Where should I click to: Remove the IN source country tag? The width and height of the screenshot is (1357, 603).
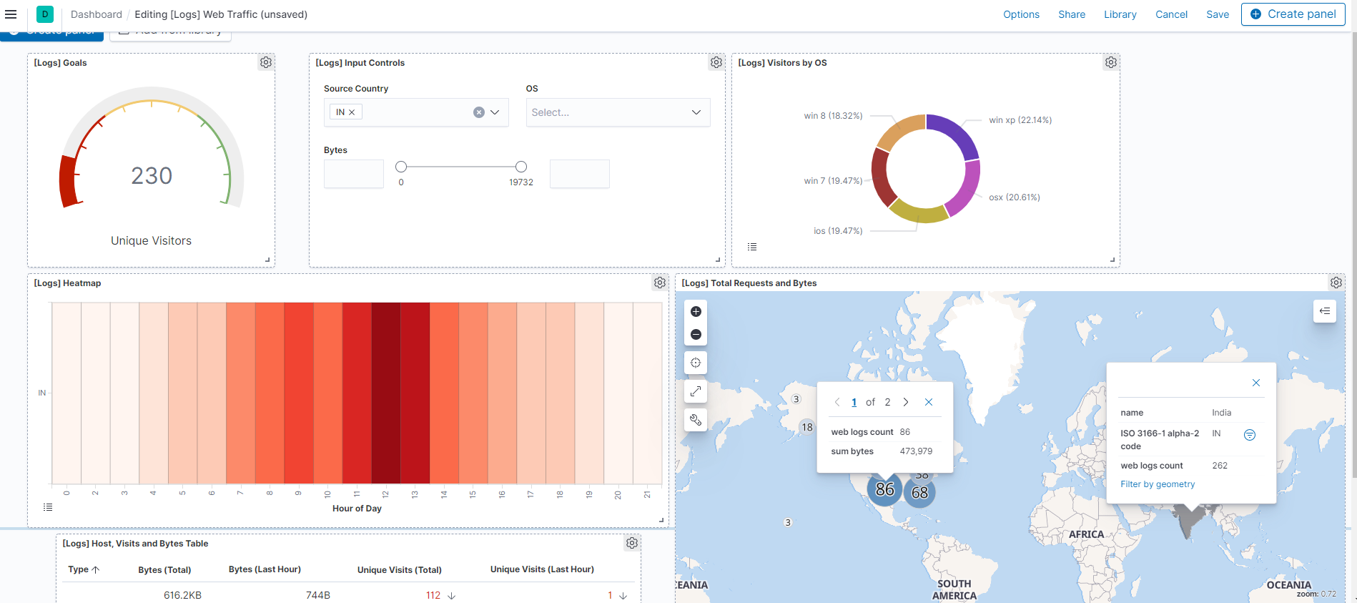pyautogui.click(x=352, y=112)
